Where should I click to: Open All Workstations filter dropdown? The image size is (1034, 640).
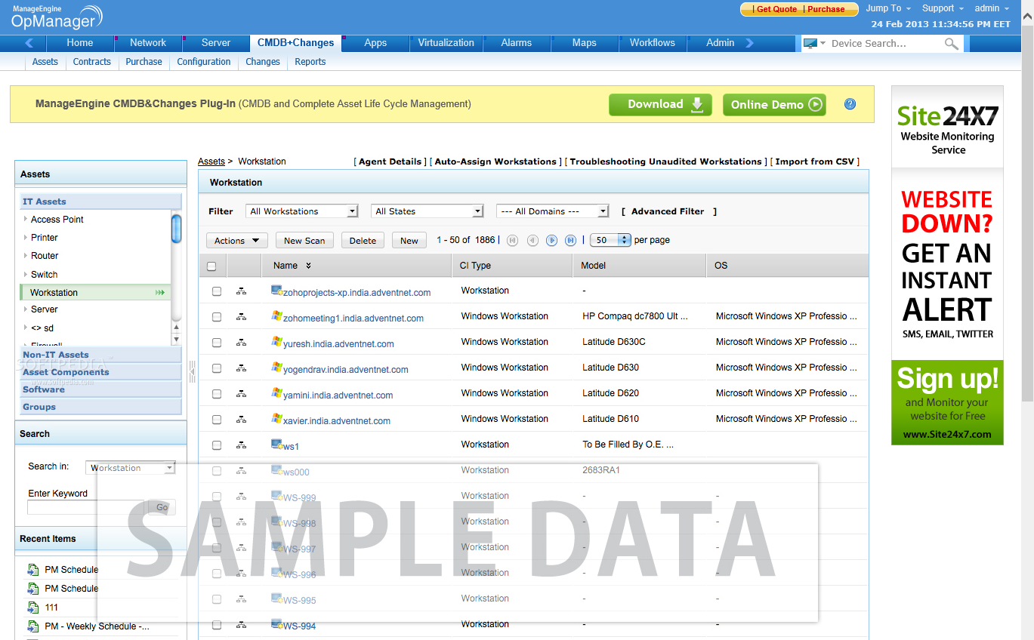[302, 211]
